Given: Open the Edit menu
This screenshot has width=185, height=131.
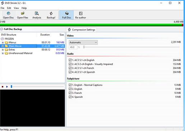Looking at the screenshot, I should [9, 8].
